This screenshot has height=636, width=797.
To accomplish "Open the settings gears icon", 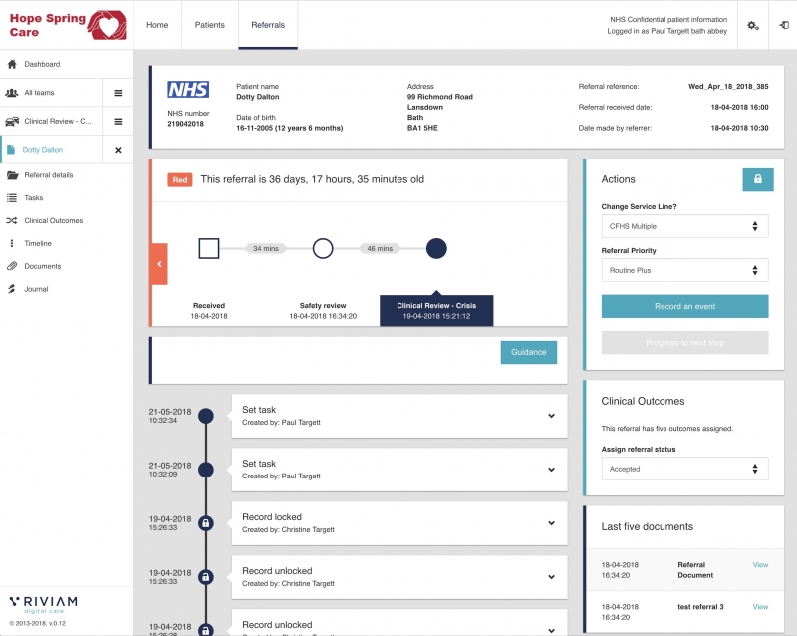I will click(x=753, y=25).
